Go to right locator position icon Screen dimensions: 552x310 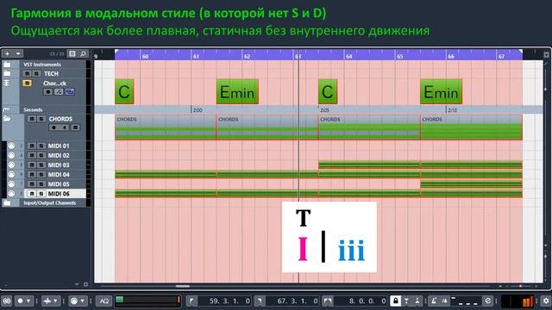point(260,301)
